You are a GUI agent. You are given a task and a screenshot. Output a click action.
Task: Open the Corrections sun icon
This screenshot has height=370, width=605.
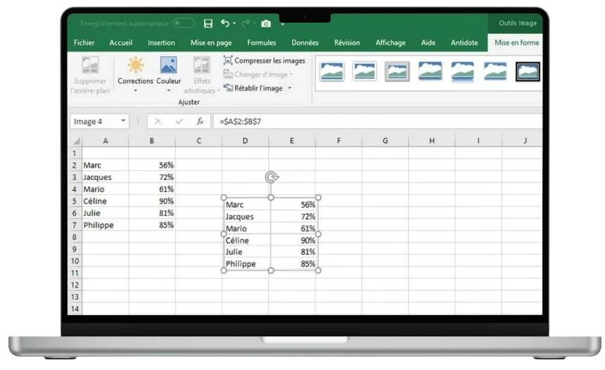[x=135, y=66]
